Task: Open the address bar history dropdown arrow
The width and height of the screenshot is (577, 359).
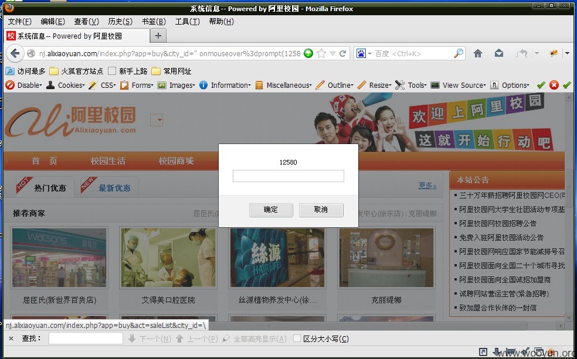Action: (x=332, y=54)
